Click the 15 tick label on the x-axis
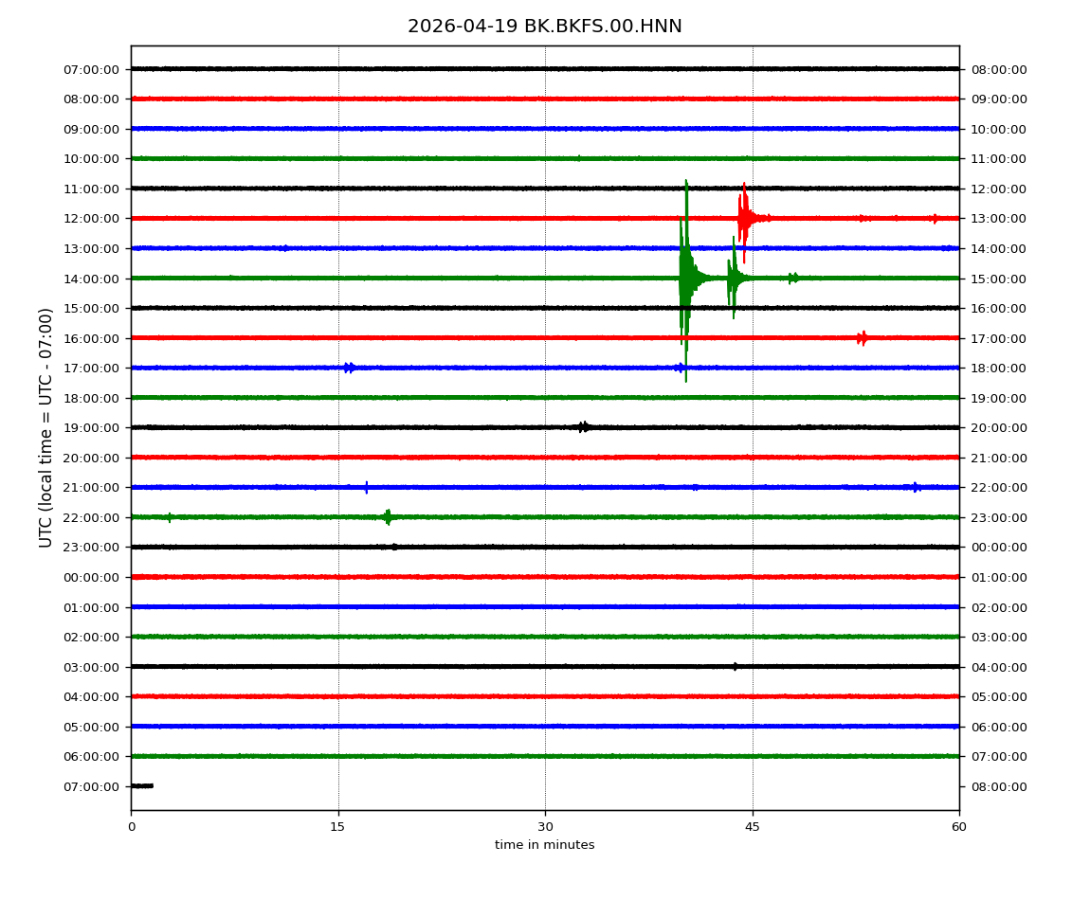 pos(338,826)
